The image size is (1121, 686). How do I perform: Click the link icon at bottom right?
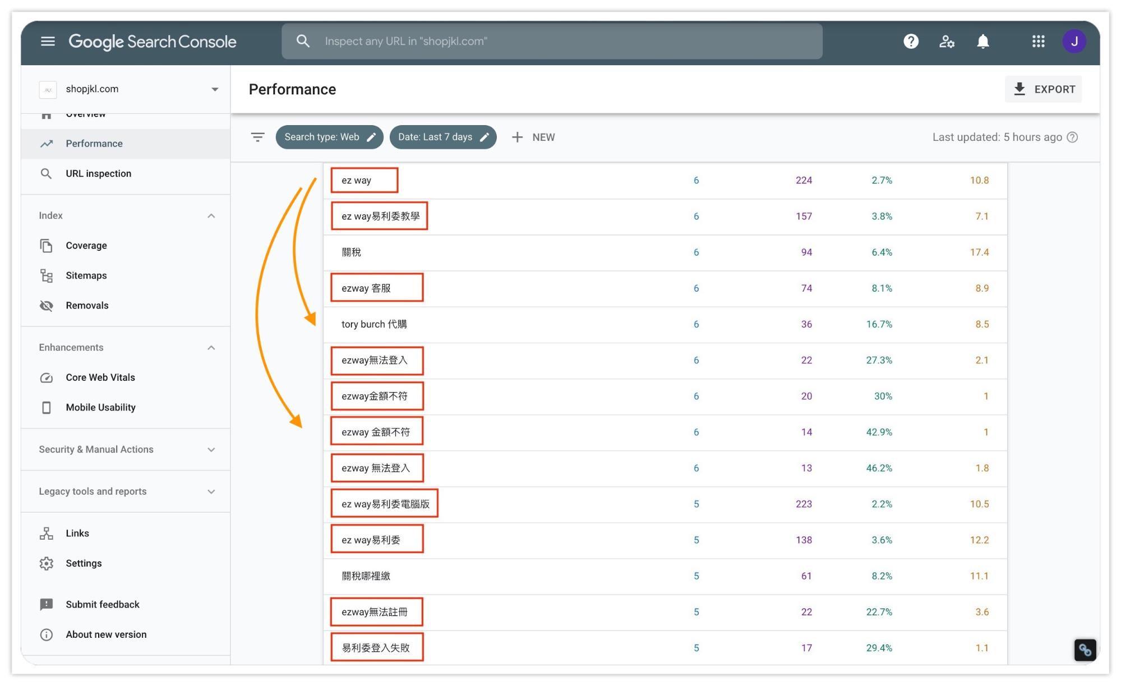[1085, 650]
